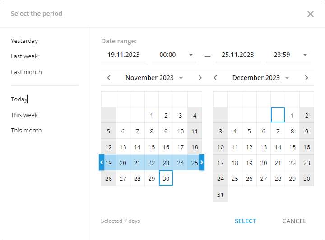Click the start date field 19.11.2023

pos(124,55)
